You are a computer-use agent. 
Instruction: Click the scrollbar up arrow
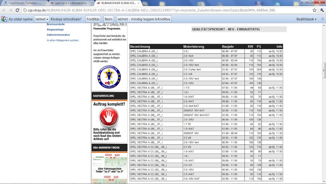pos(324,25)
